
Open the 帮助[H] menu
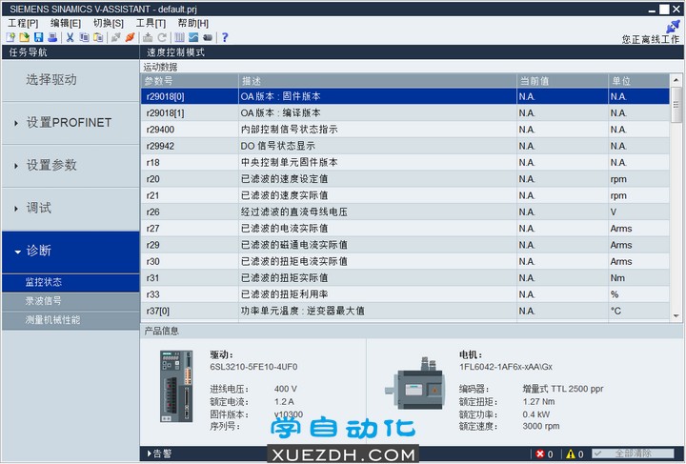coord(192,23)
